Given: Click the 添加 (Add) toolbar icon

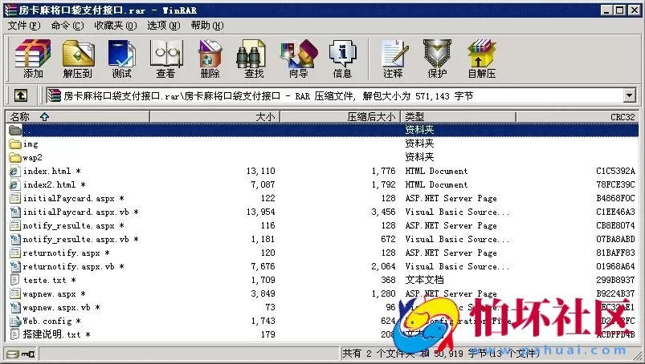Looking at the screenshot, I should coord(33,54).
